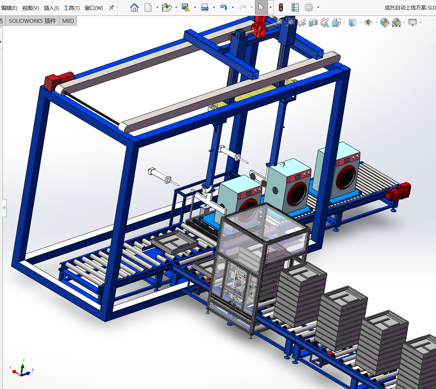Click the Undo arrow icon

(x=224, y=7)
